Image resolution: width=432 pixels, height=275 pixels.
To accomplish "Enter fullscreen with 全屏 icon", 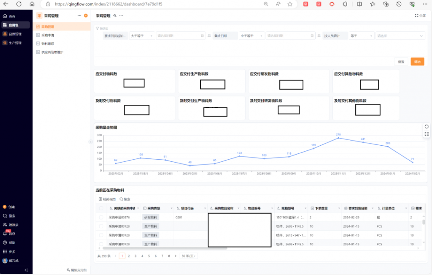I will click(420, 16).
